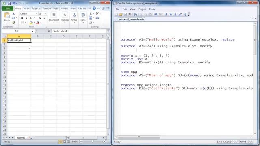Viewport: 260px width, 146px height.
Task: Click Execute (do) icon in Do-file Editor
Action: (185, 15)
